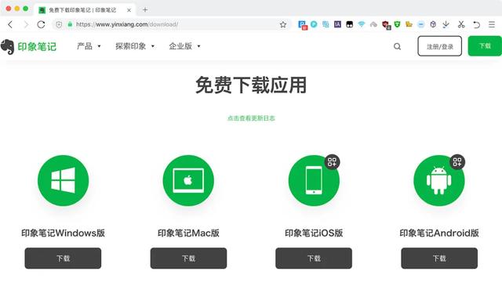This screenshot has height=300, width=502.
Task: Click the 免费下载应用 heading
Action: (x=251, y=85)
